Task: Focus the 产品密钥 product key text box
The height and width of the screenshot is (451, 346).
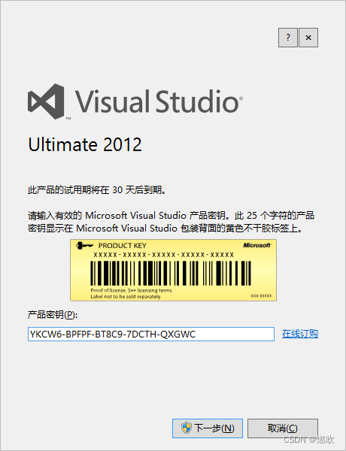Action: (x=151, y=334)
